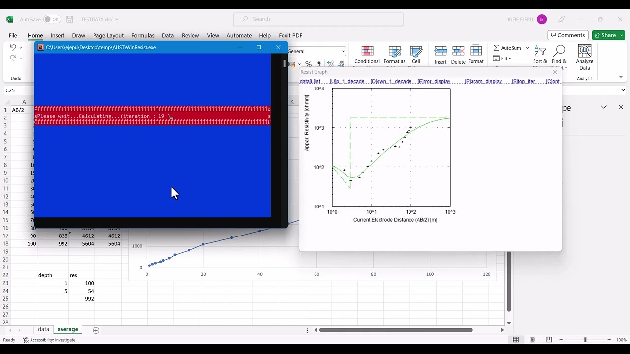630x354 pixels.
Task: Expand the AutoSum dropdown arrow
Action: [527, 48]
